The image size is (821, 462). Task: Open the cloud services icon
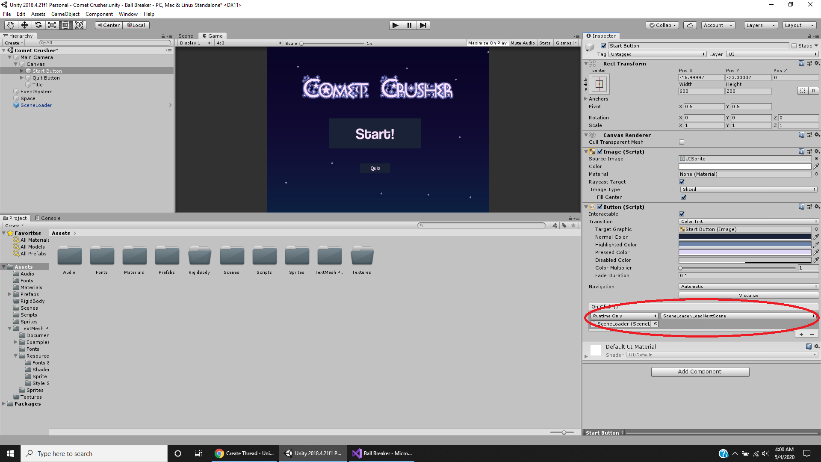click(x=690, y=25)
